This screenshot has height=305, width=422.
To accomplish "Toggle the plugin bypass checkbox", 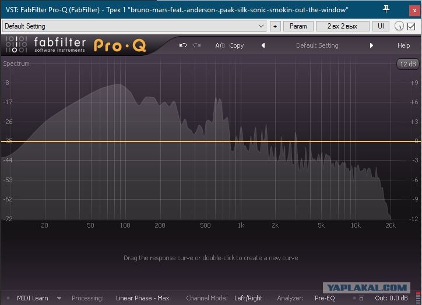I will tap(411, 26).
